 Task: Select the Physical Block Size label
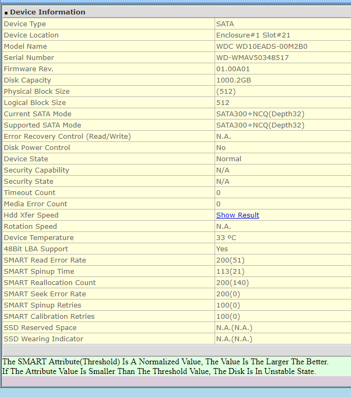click(x=37, y=91)
